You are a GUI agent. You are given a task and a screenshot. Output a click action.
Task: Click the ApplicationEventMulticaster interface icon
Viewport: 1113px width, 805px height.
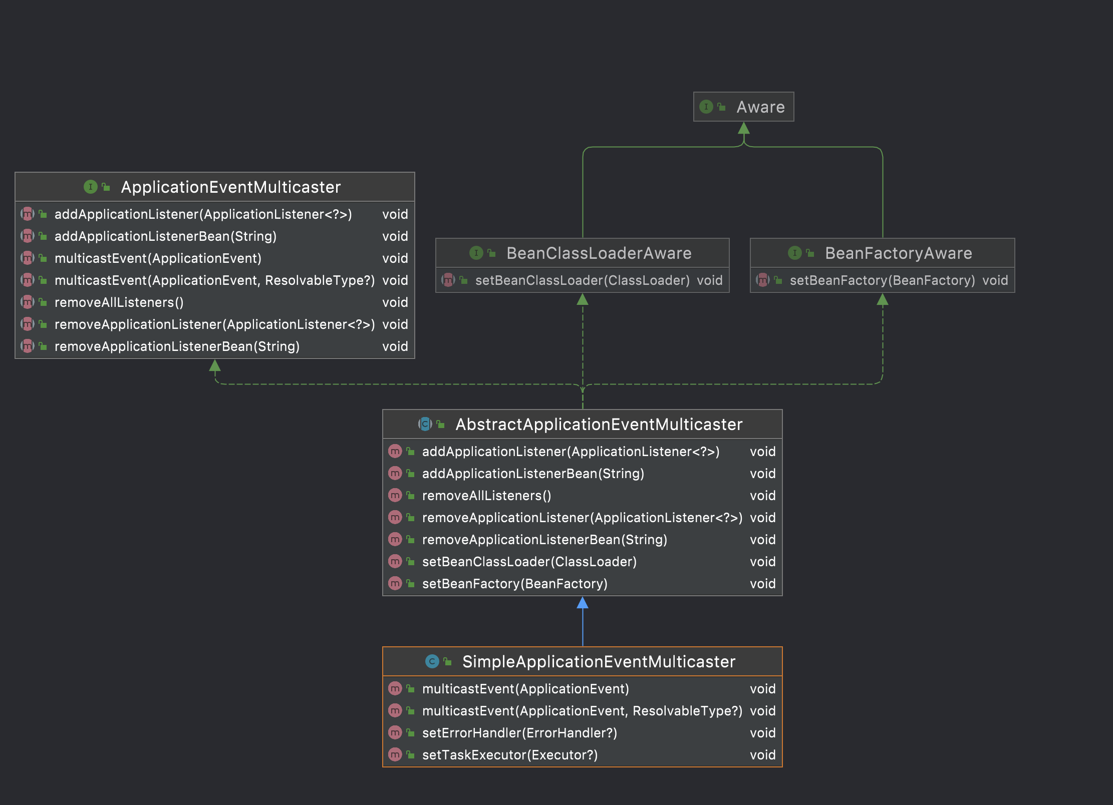(90, 187)
